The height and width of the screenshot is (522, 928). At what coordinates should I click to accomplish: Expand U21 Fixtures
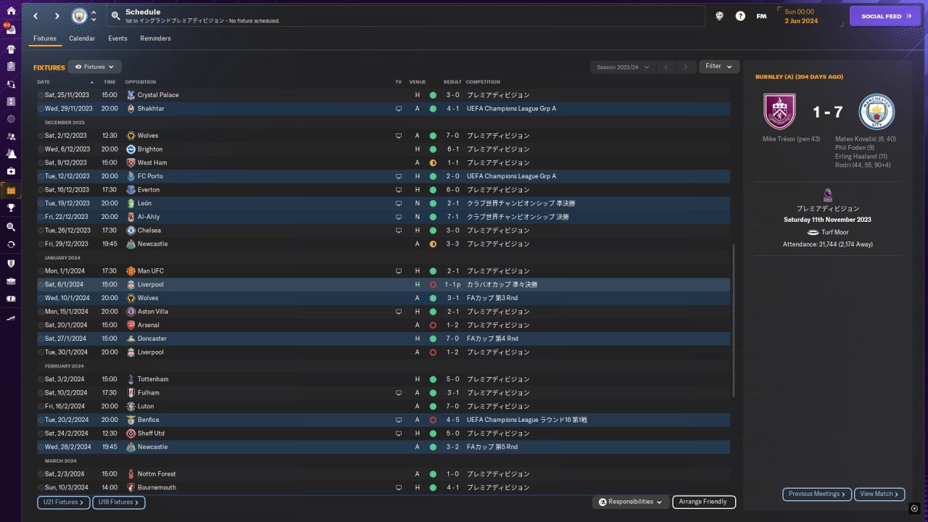pos(64,502)
